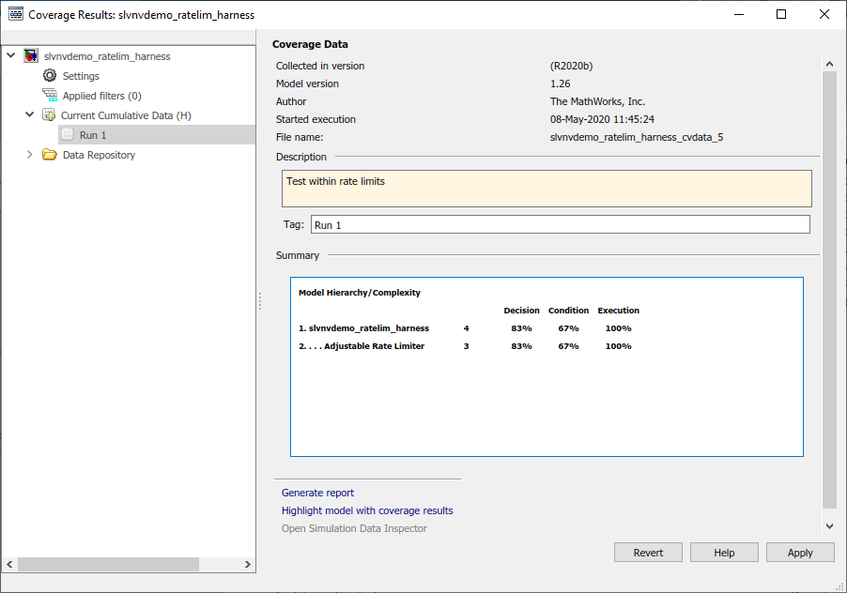The width and height of the screenshot is (847, 593).
Task: Collapse the Current Cumulative Data node
Action: (30, 115)
